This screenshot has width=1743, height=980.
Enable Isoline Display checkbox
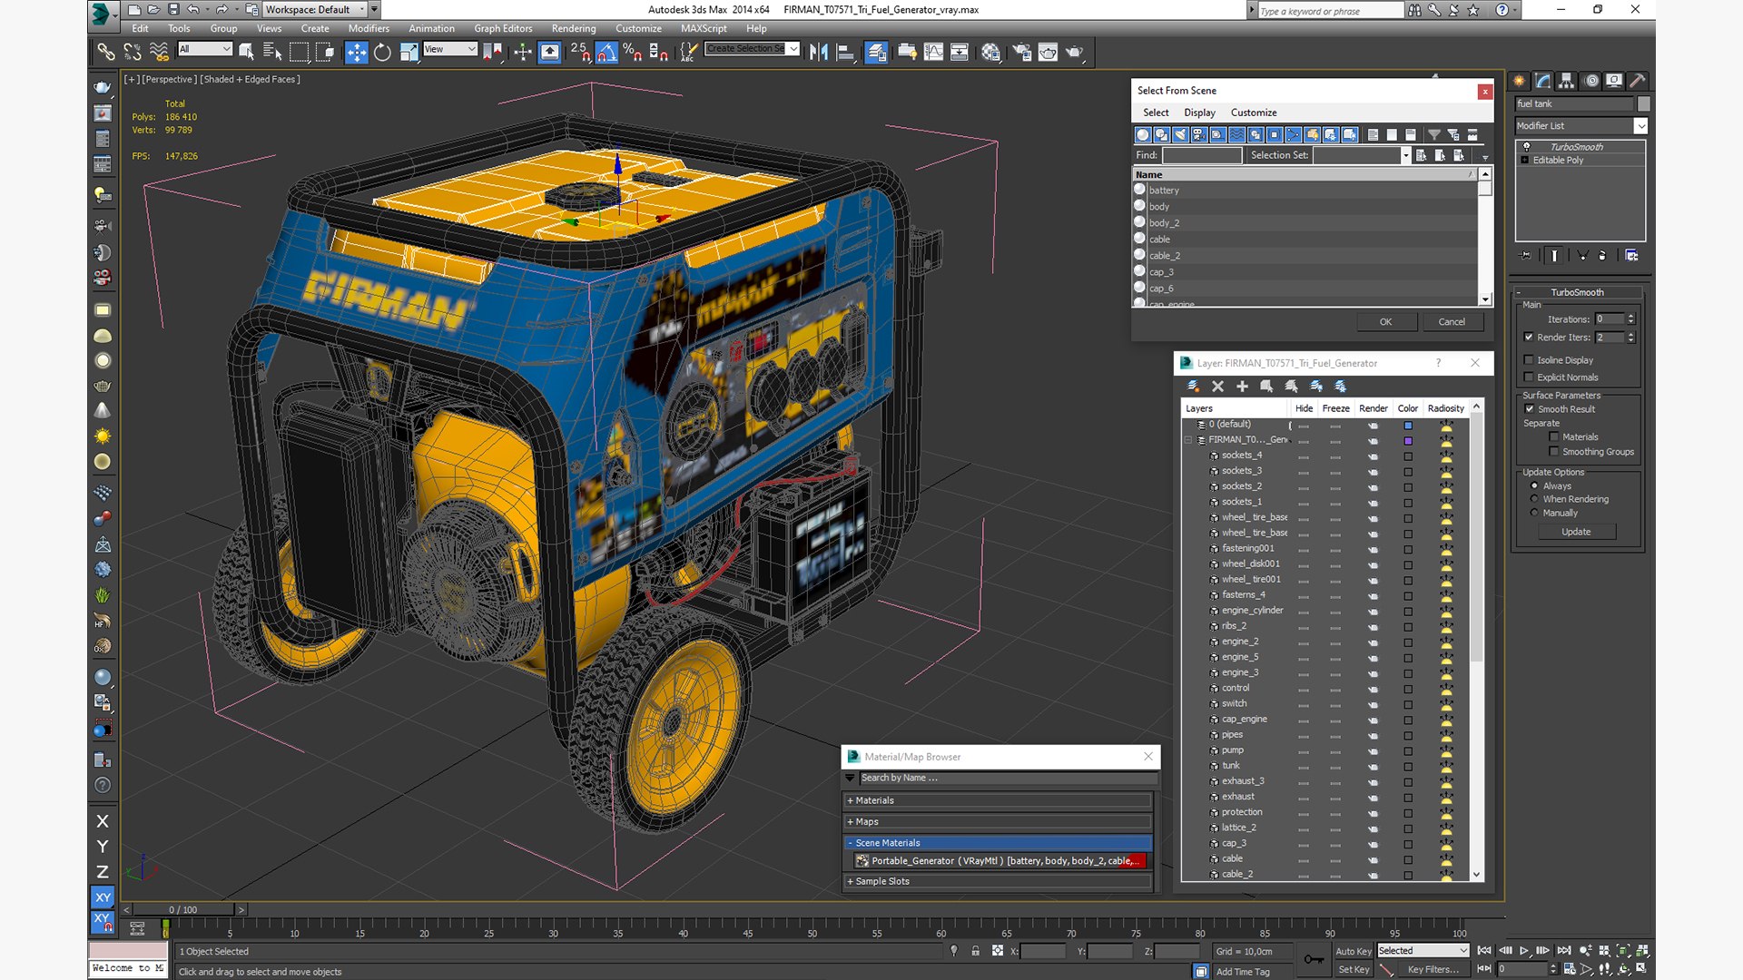(1529, 360)
